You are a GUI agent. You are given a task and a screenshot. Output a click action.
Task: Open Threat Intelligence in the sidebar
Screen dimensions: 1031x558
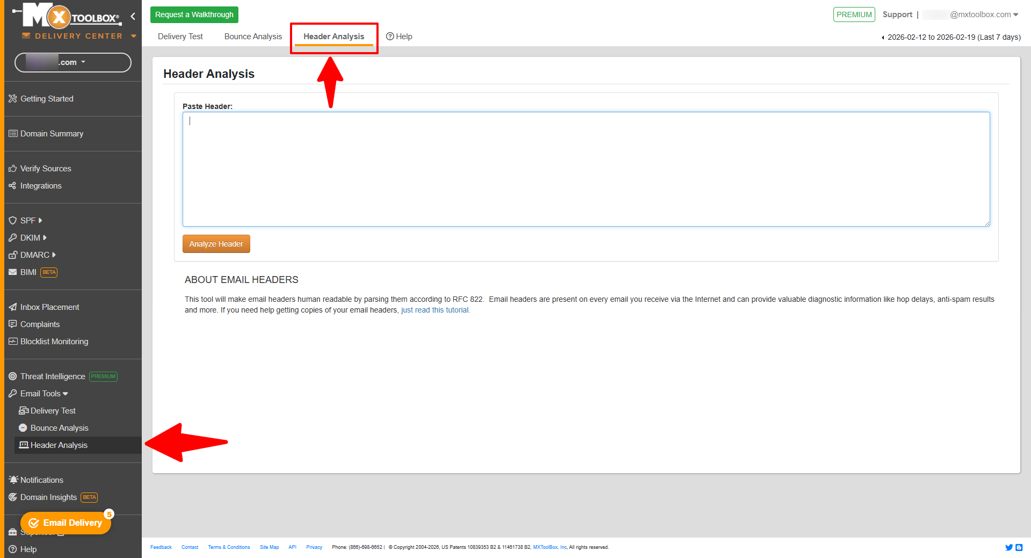pyautogui.click(x=52, y=376)
